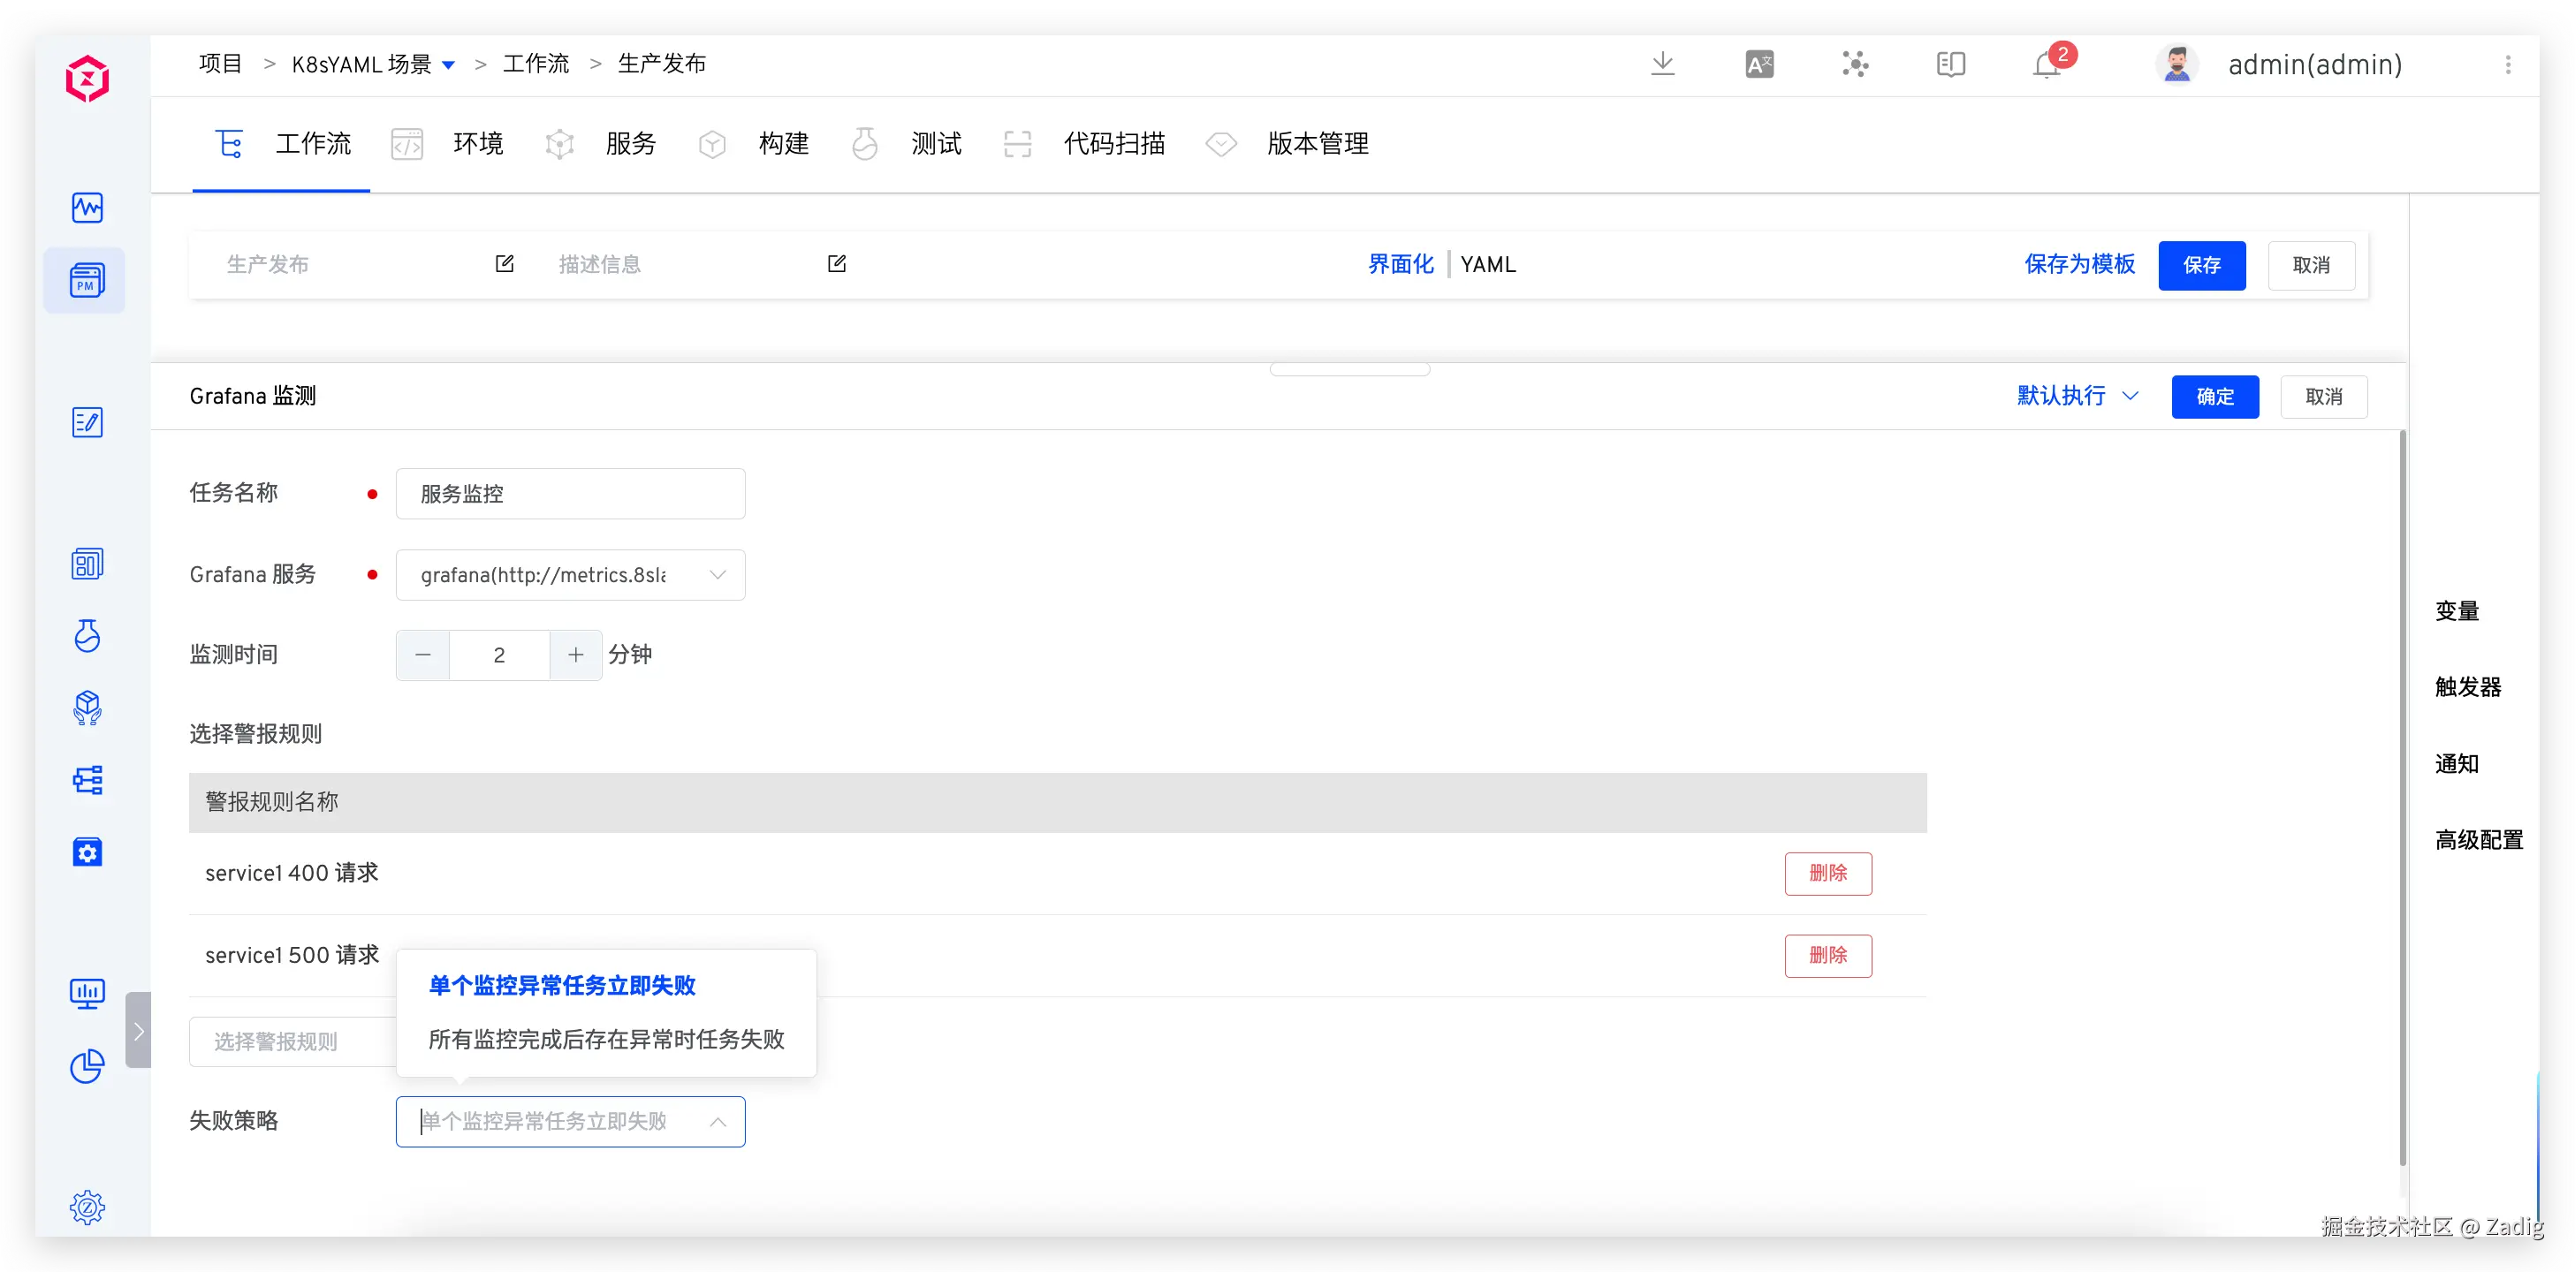Click the language translate icon

1759,65
